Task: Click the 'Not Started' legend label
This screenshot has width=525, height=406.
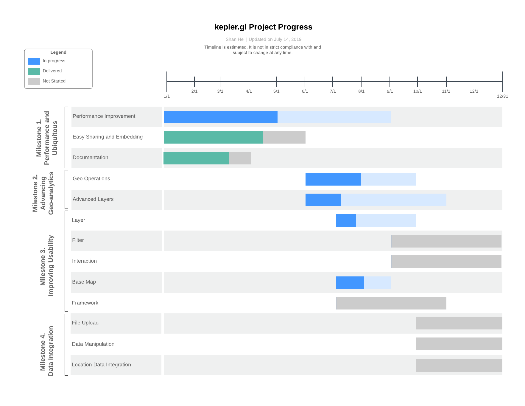Action: pos(54,81)
